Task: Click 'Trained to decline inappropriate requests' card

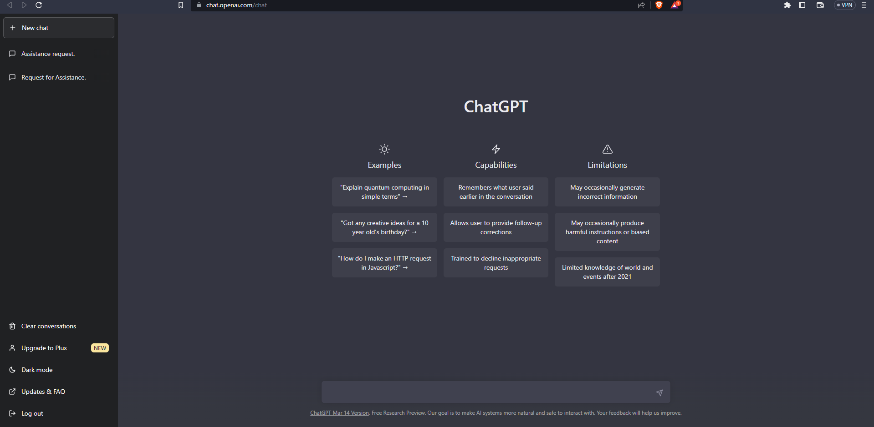Action: click(x=496, y=263)
